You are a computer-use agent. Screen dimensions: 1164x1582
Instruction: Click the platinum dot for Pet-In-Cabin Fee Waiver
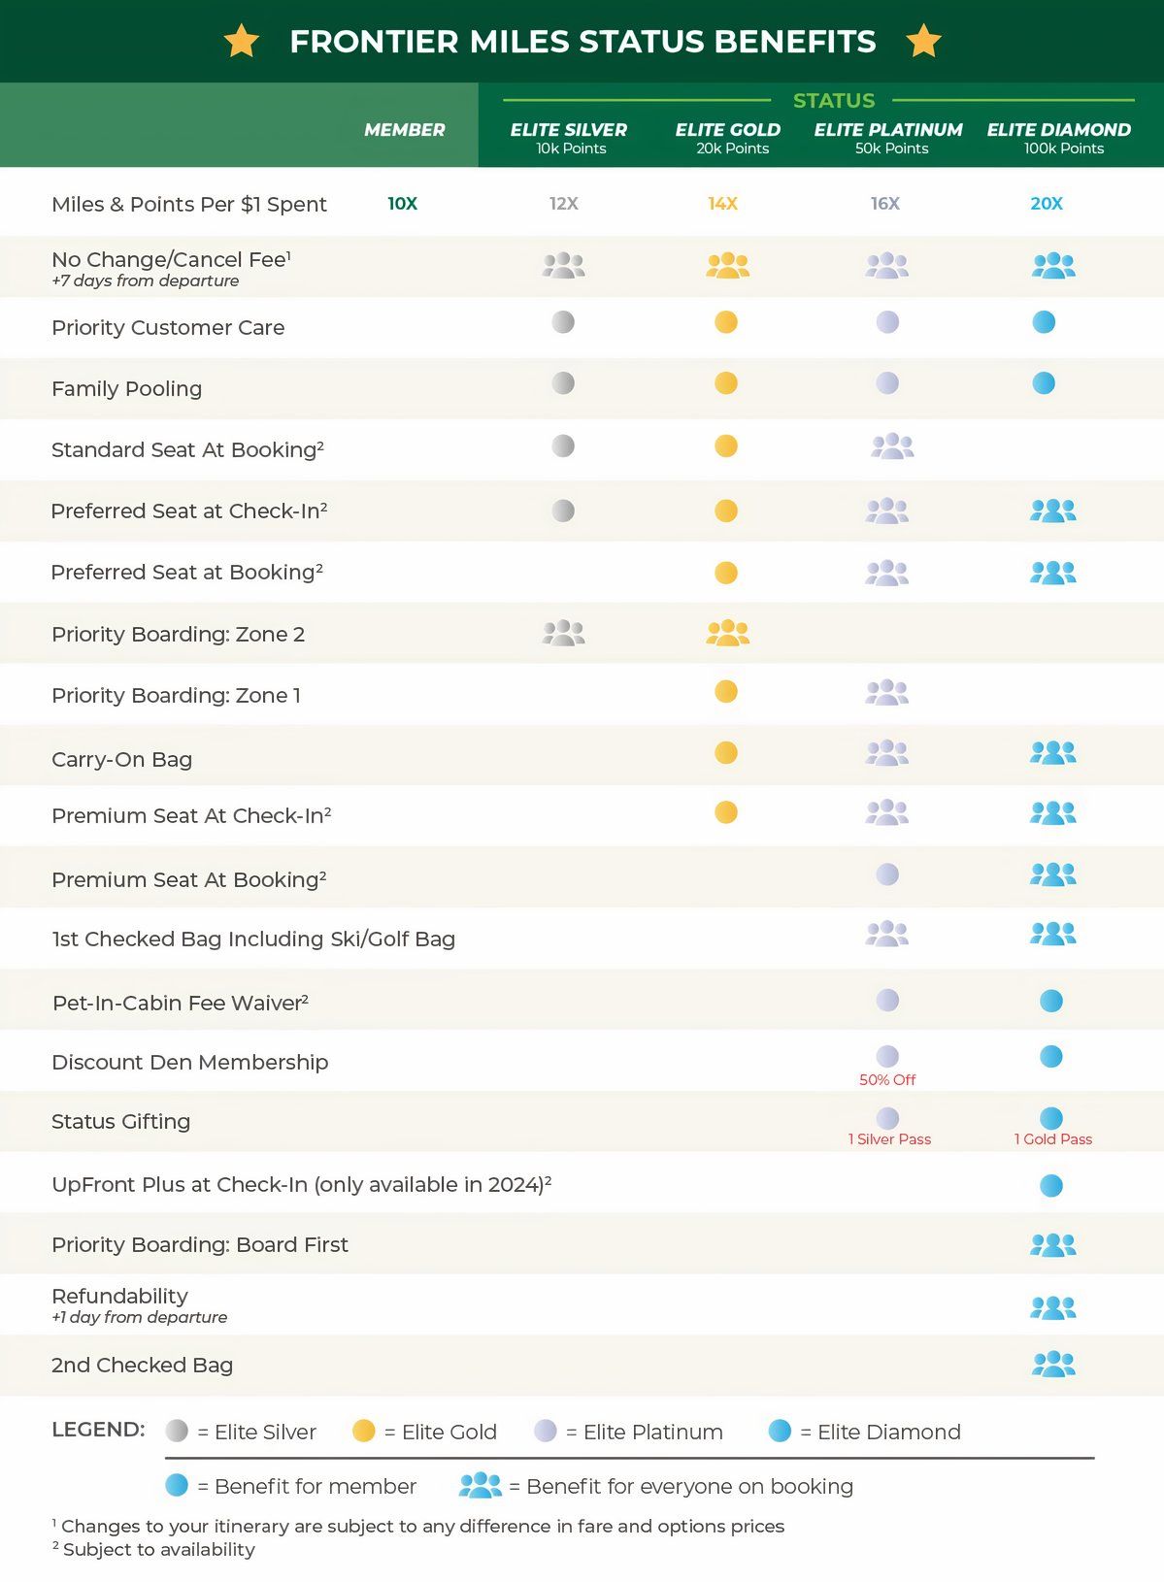887,1001
